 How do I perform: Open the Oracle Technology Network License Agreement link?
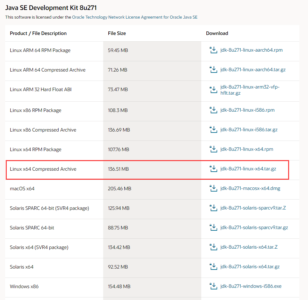(135, 17)
